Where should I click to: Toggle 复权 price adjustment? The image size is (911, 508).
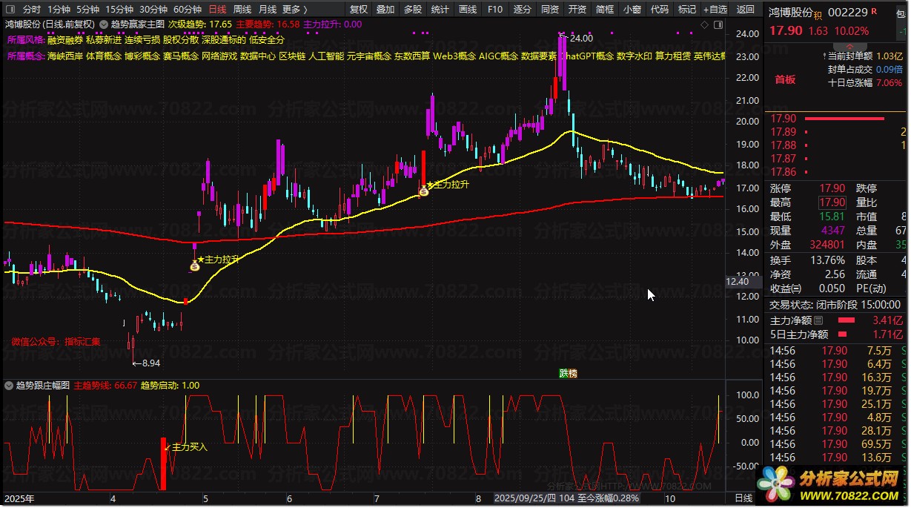(x=358, y=10)
